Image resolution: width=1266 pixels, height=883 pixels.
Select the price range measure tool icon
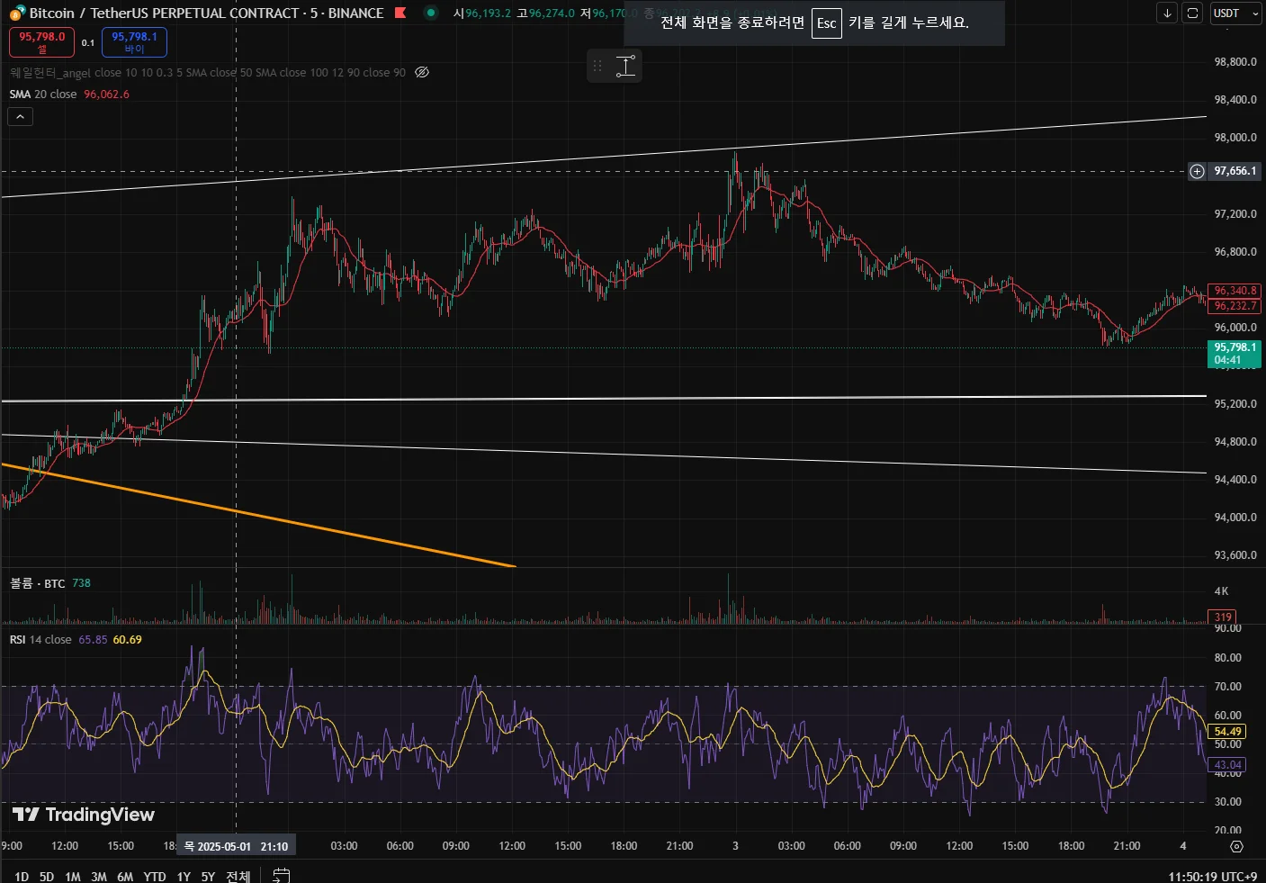tap(626, 66)
